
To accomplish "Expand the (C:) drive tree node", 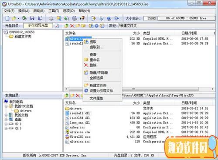I will (6, 124).
